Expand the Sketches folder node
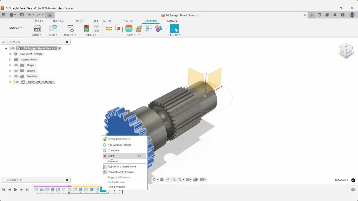 click(x=10, y=76)
